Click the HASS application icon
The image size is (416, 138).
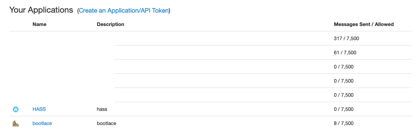tap(16, 109)
